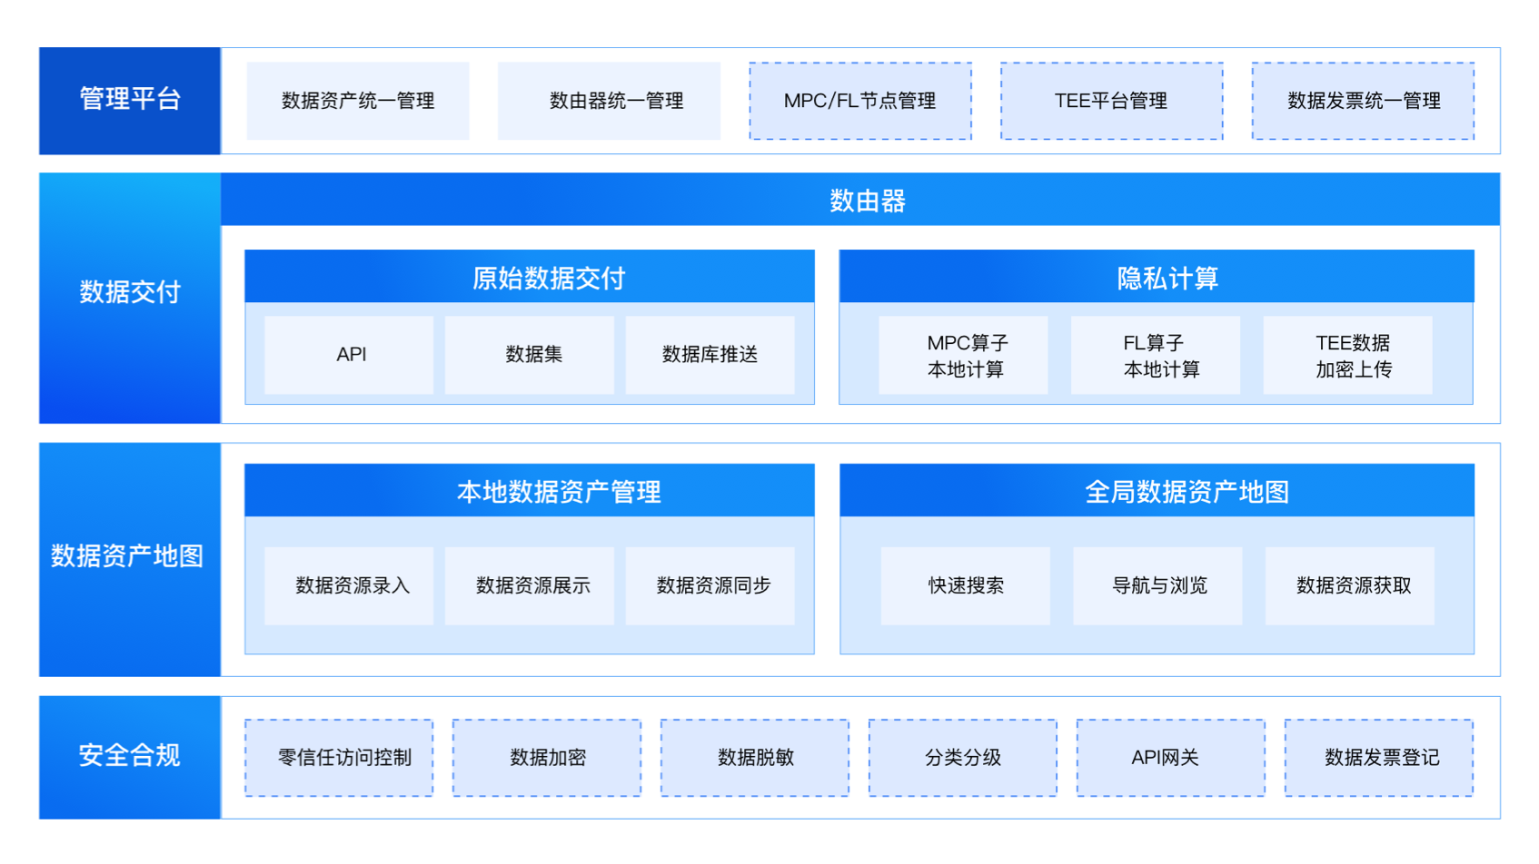Viewport: 1539px width, 864px height.
Task: Select the TEE平台管理 dashed box
Action: click(x=1111, y=101)
